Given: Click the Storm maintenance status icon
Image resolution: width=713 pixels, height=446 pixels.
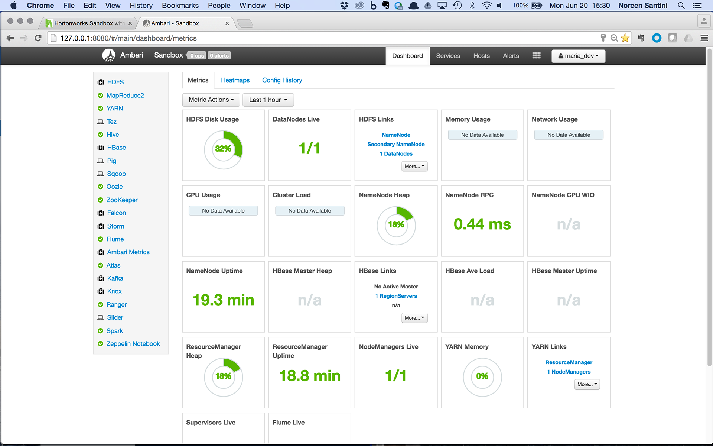Looking at the screenshot, I should [101, 226].
